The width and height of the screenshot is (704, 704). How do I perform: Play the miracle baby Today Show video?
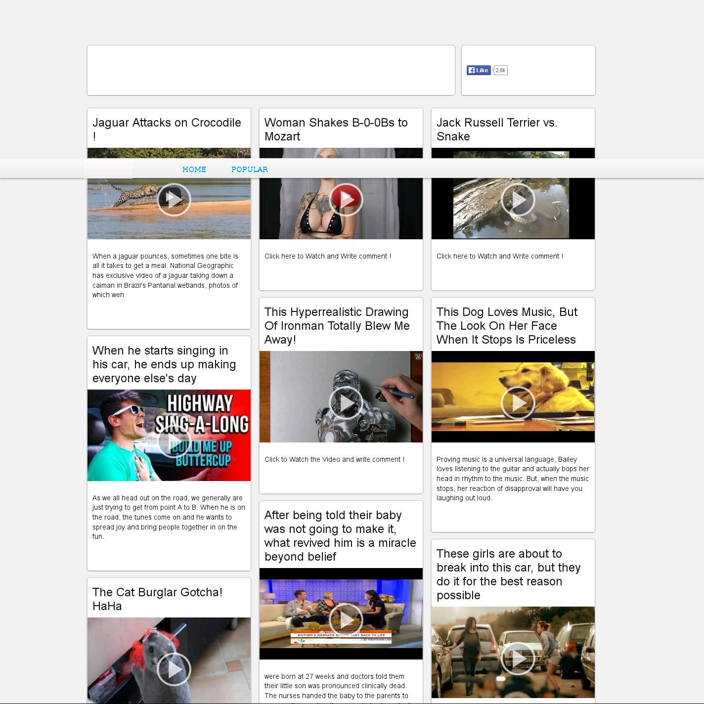point(346,619)
